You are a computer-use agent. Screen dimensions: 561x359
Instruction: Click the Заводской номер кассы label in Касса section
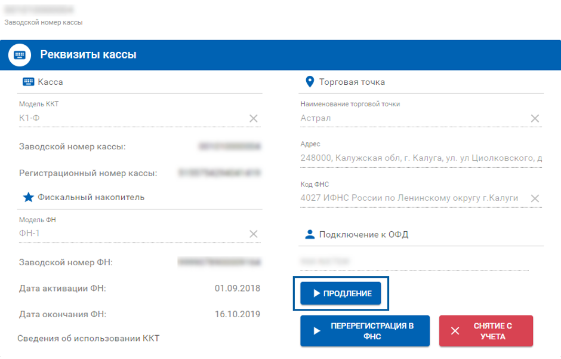pyautogui.click(x=72, y=147)
